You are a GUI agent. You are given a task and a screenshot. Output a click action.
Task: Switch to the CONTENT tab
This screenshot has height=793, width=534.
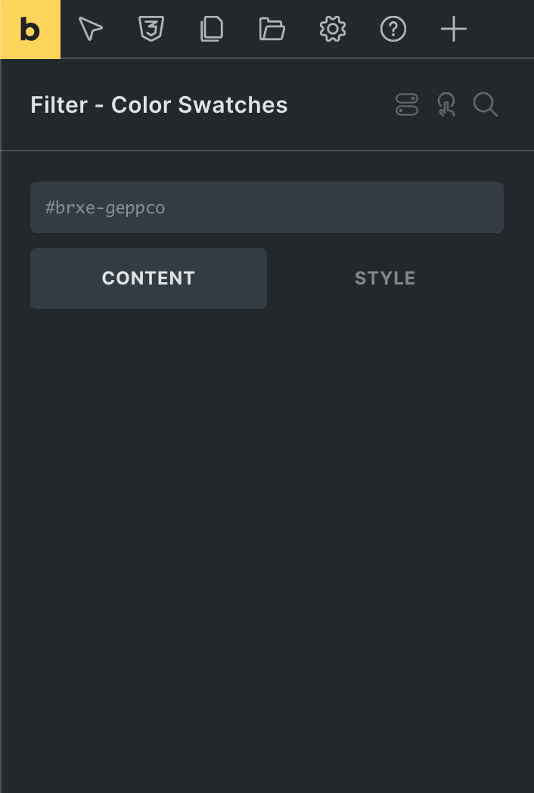(x=149, y=278)
